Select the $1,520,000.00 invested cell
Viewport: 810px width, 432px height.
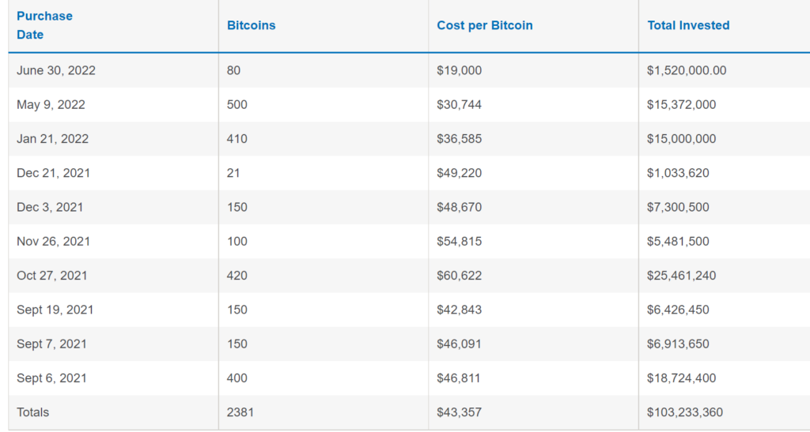[686, 70]
